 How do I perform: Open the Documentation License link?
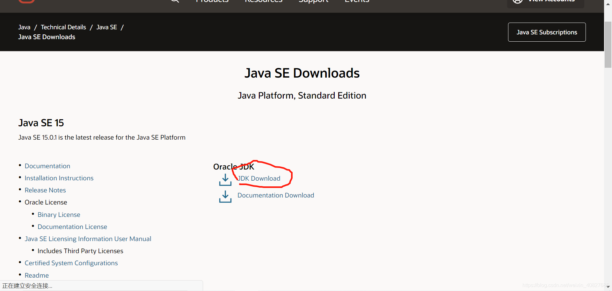72,227
